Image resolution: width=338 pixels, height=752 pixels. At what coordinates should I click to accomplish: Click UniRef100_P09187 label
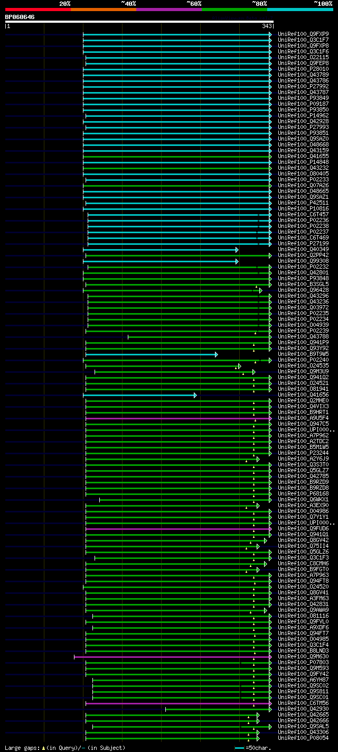pyautogui.click(x=303, y=104)
